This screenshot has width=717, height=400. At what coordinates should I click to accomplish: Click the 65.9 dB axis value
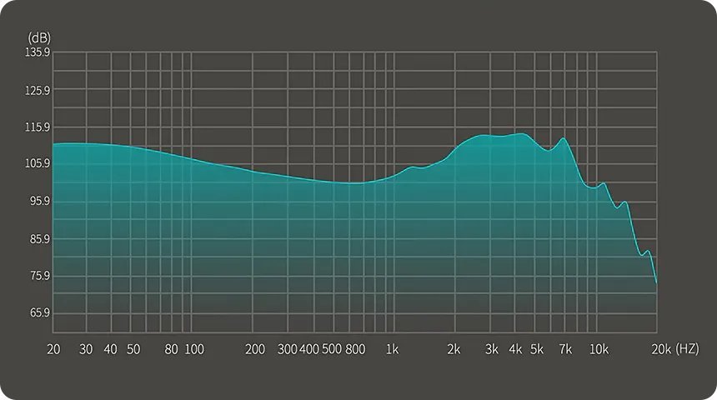40,313
